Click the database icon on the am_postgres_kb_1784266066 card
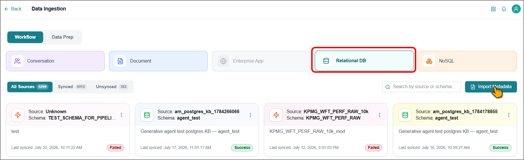 coord(147,115)
